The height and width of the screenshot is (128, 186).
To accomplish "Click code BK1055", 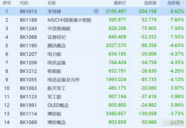I will pos(28,80).
